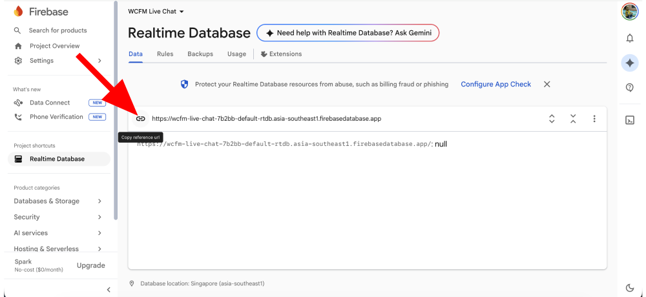The width and height of the screenshot is (646, 297).
Task: Open the Gemini sparkle assistant icon
Action: point(630,63)
